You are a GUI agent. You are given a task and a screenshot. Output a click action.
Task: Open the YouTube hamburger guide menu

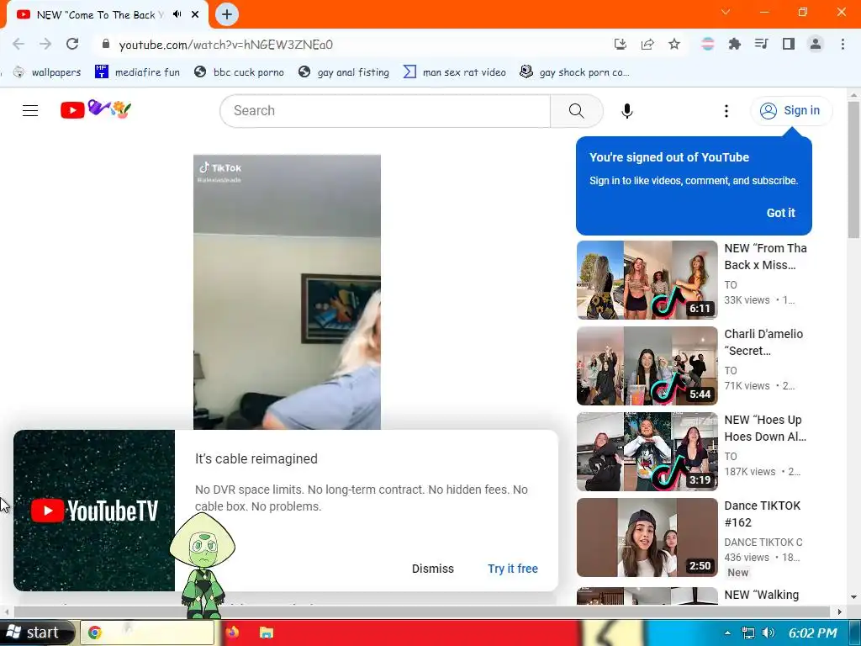point(30,110)
